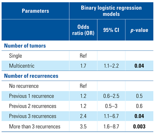The height and width of the screenshot is (134, 155).
Task: Click the Multicentric row label
Action: (x=22, y=66)
